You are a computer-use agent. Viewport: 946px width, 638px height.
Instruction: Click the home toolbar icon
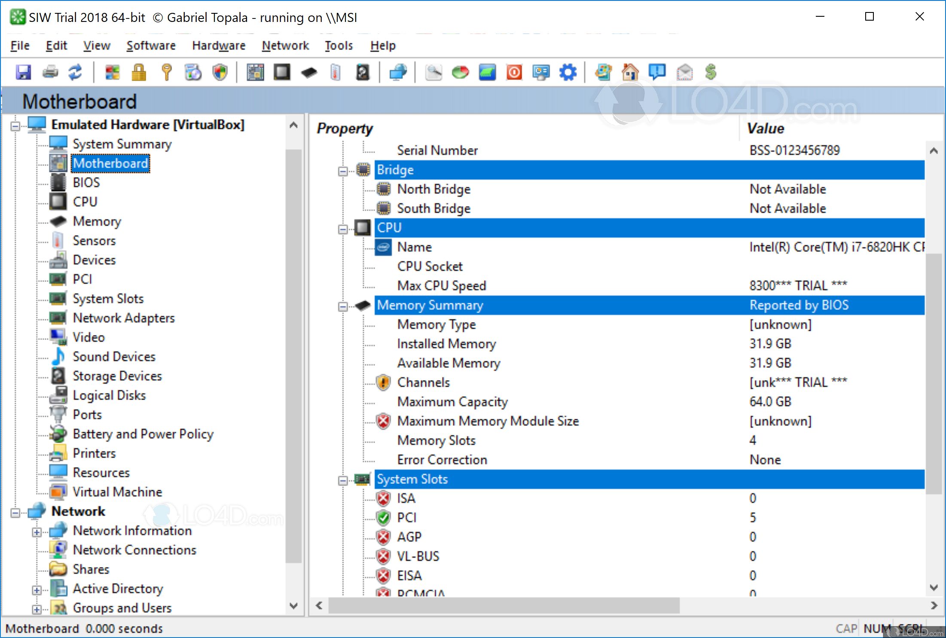[630, 72]
